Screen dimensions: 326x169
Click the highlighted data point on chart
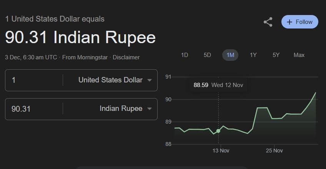[x=218, y=131]
